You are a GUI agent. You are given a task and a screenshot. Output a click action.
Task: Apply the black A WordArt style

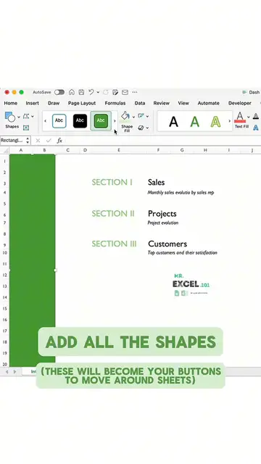174,121
